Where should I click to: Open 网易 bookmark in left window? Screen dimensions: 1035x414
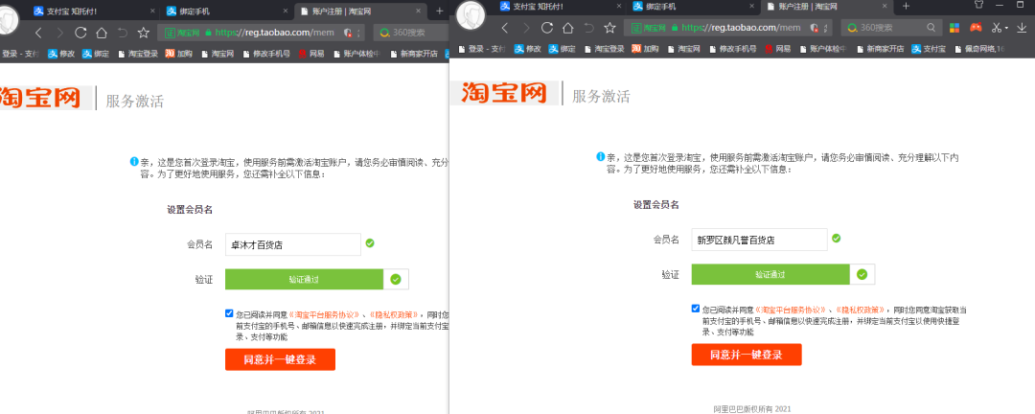pos(312,54)
